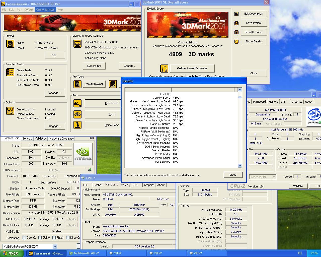Viewport: 321px width, 257px height.
Task: Switch to the SPD tab in CPU-Z mainboard window
Action: [136, 185]
